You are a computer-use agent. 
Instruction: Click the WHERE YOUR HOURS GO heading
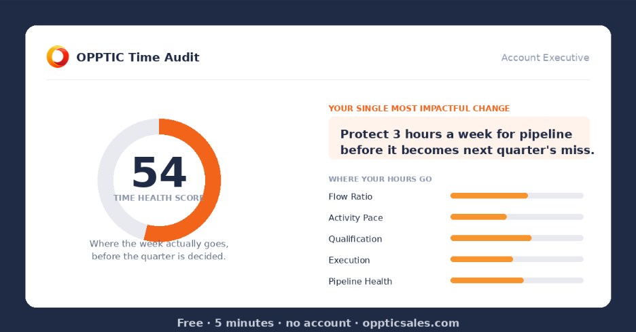(x=380, y=179)
